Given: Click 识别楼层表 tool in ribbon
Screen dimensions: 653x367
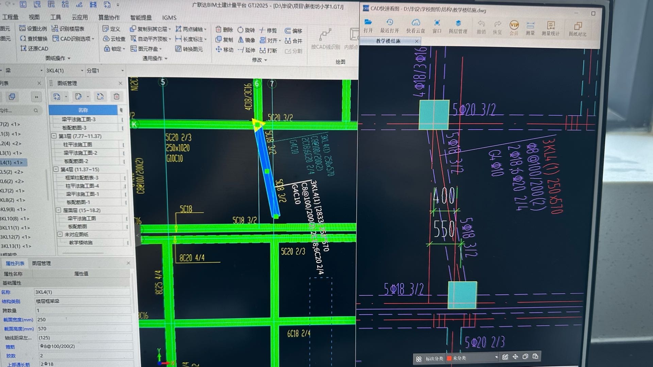Looking at the screenshot, I should 68,29.
